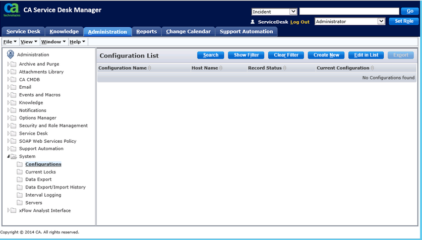Expand the Archive and Purge node
Image resolution: width=422 pixels, height=240 pixels.
click(9, 64)
